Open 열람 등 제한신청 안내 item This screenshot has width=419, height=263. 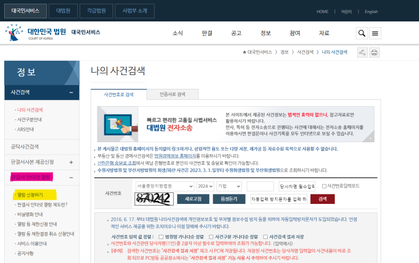tap(37, 224)
